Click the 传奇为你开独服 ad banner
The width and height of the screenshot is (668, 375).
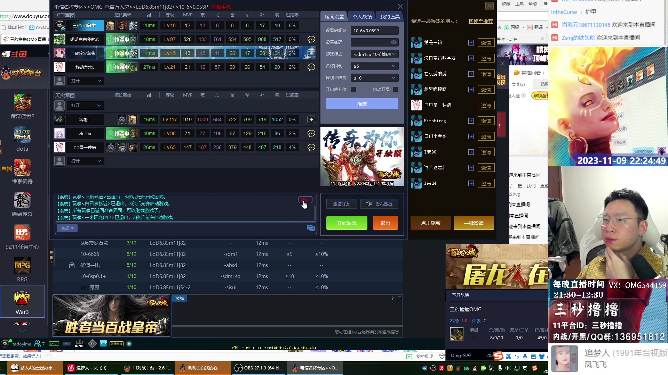tap(362, 157)
